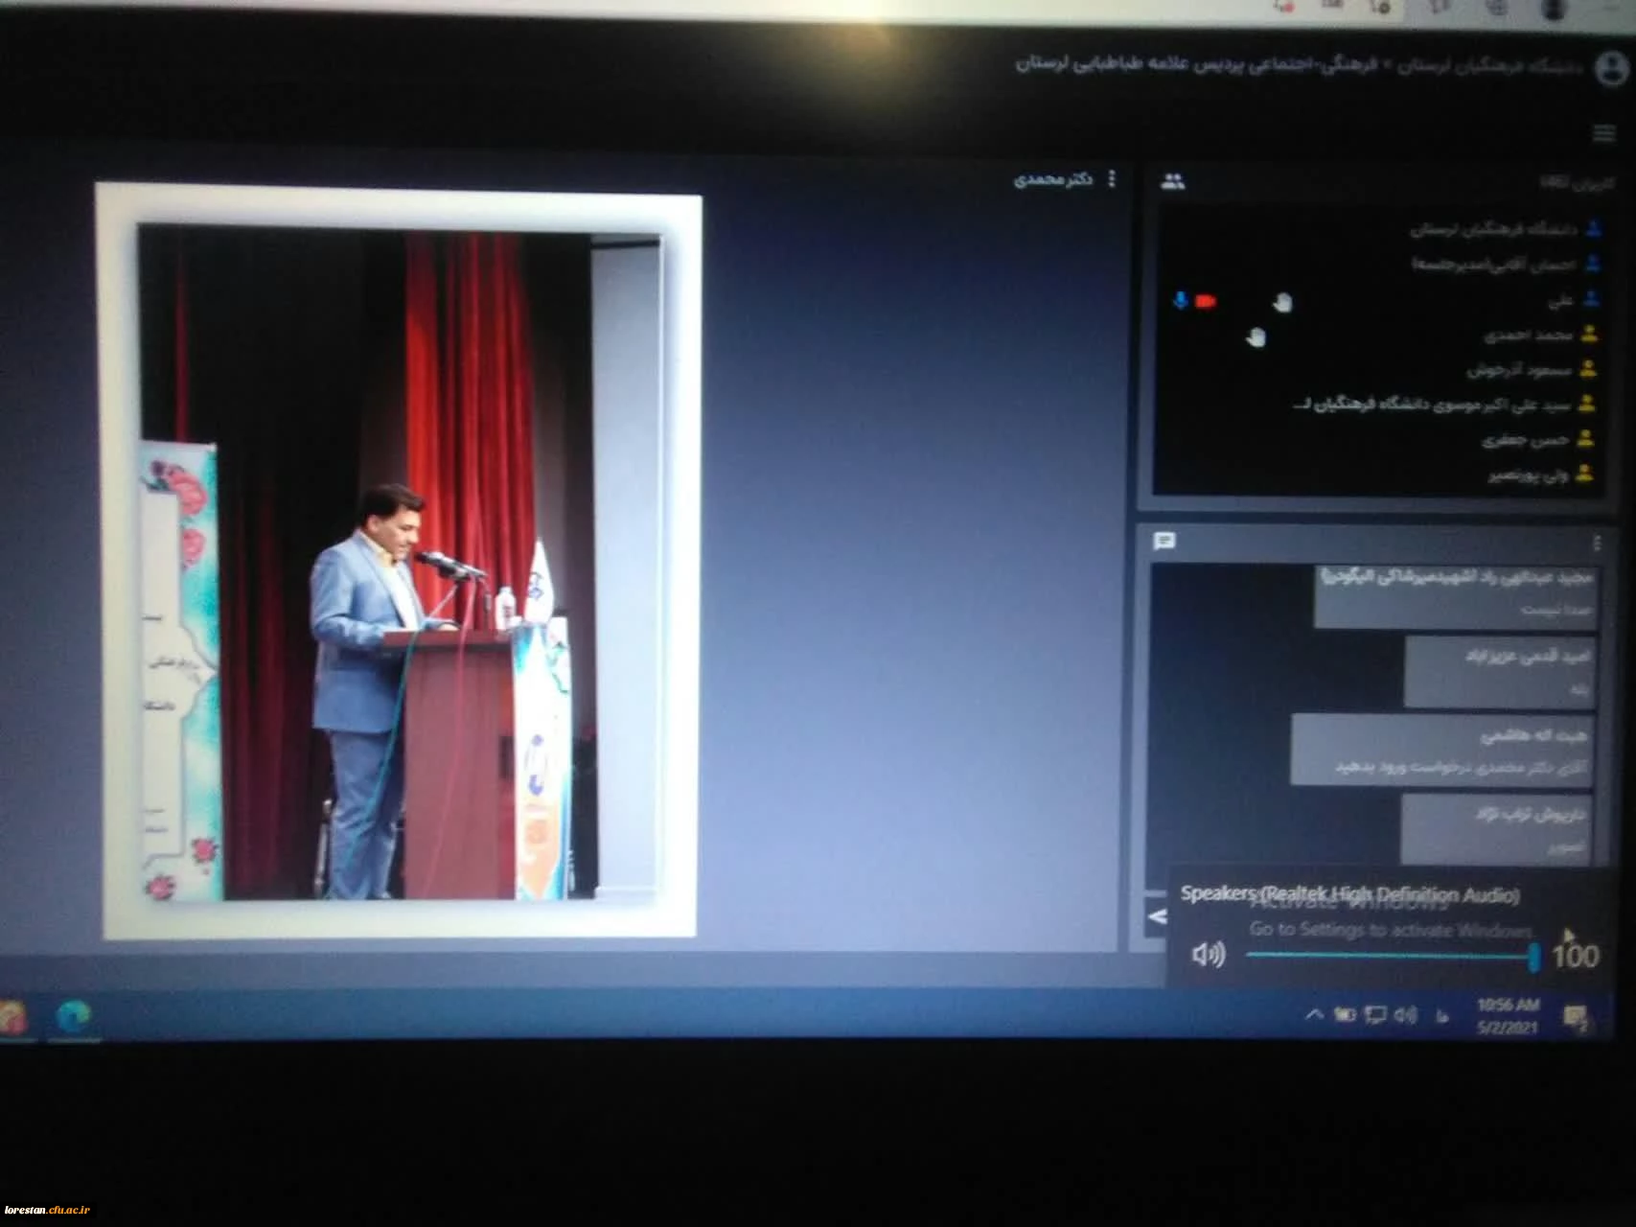The height and width of the screenshot is (1227, 1636).
Task: Click the participants group icon
Action: [x=1173, y=181]
